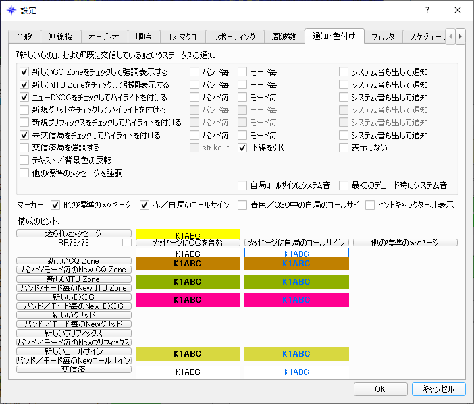The width and height of the screenshot is (474, 404).
Task: Click the 新しいDXCC color button
Action: pyautogui.click(x=74, y=297)
